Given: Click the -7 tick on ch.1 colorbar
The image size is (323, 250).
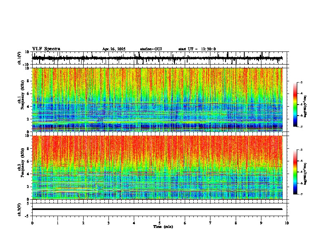Looking at the screenshot, I should click(x=301, y=127).
